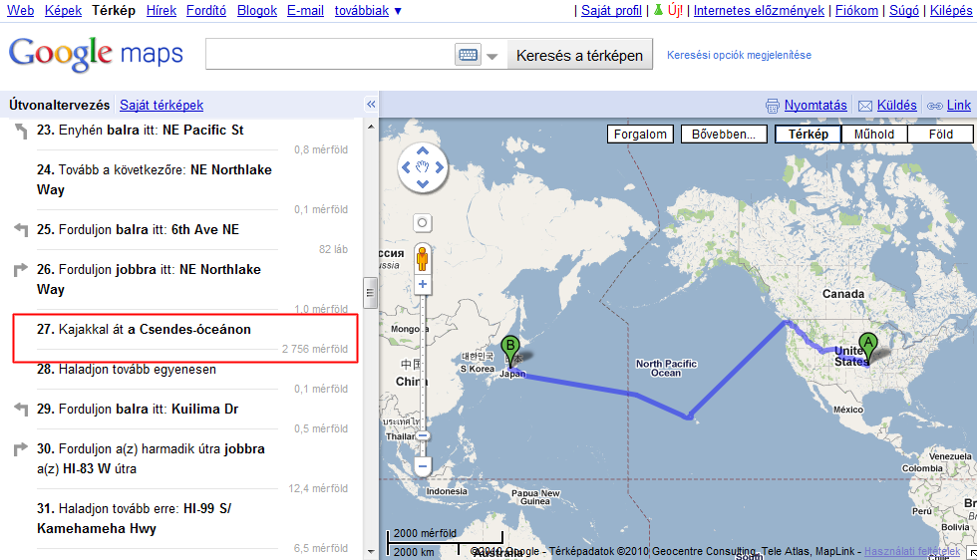977x560 pixels.
Task: Open the Saját profil link
Action: pos(611,11)
